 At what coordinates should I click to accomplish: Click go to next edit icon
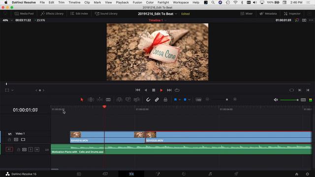[x=300, y=90]
